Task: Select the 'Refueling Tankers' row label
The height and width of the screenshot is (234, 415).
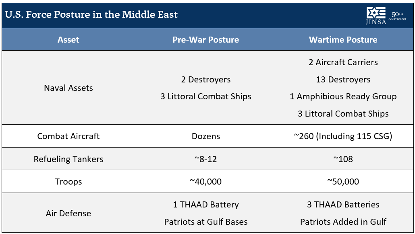Action: pyautogui.click(x=68, y=159)
